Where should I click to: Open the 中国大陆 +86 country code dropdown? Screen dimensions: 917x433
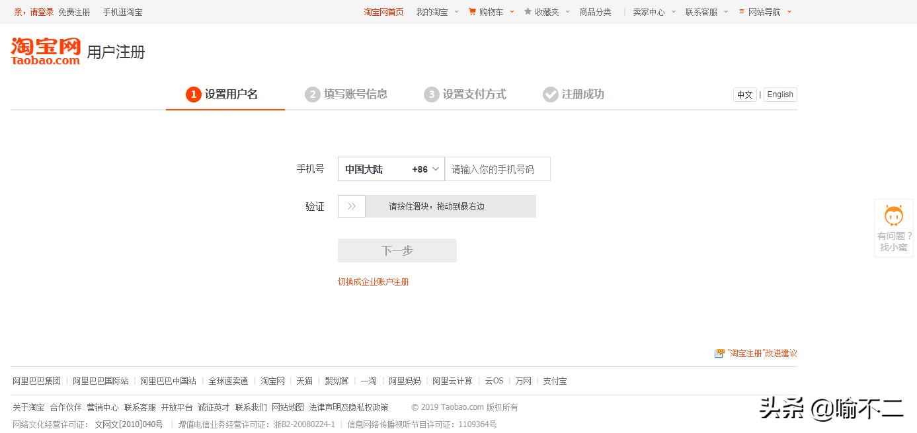tap(391, 169)
